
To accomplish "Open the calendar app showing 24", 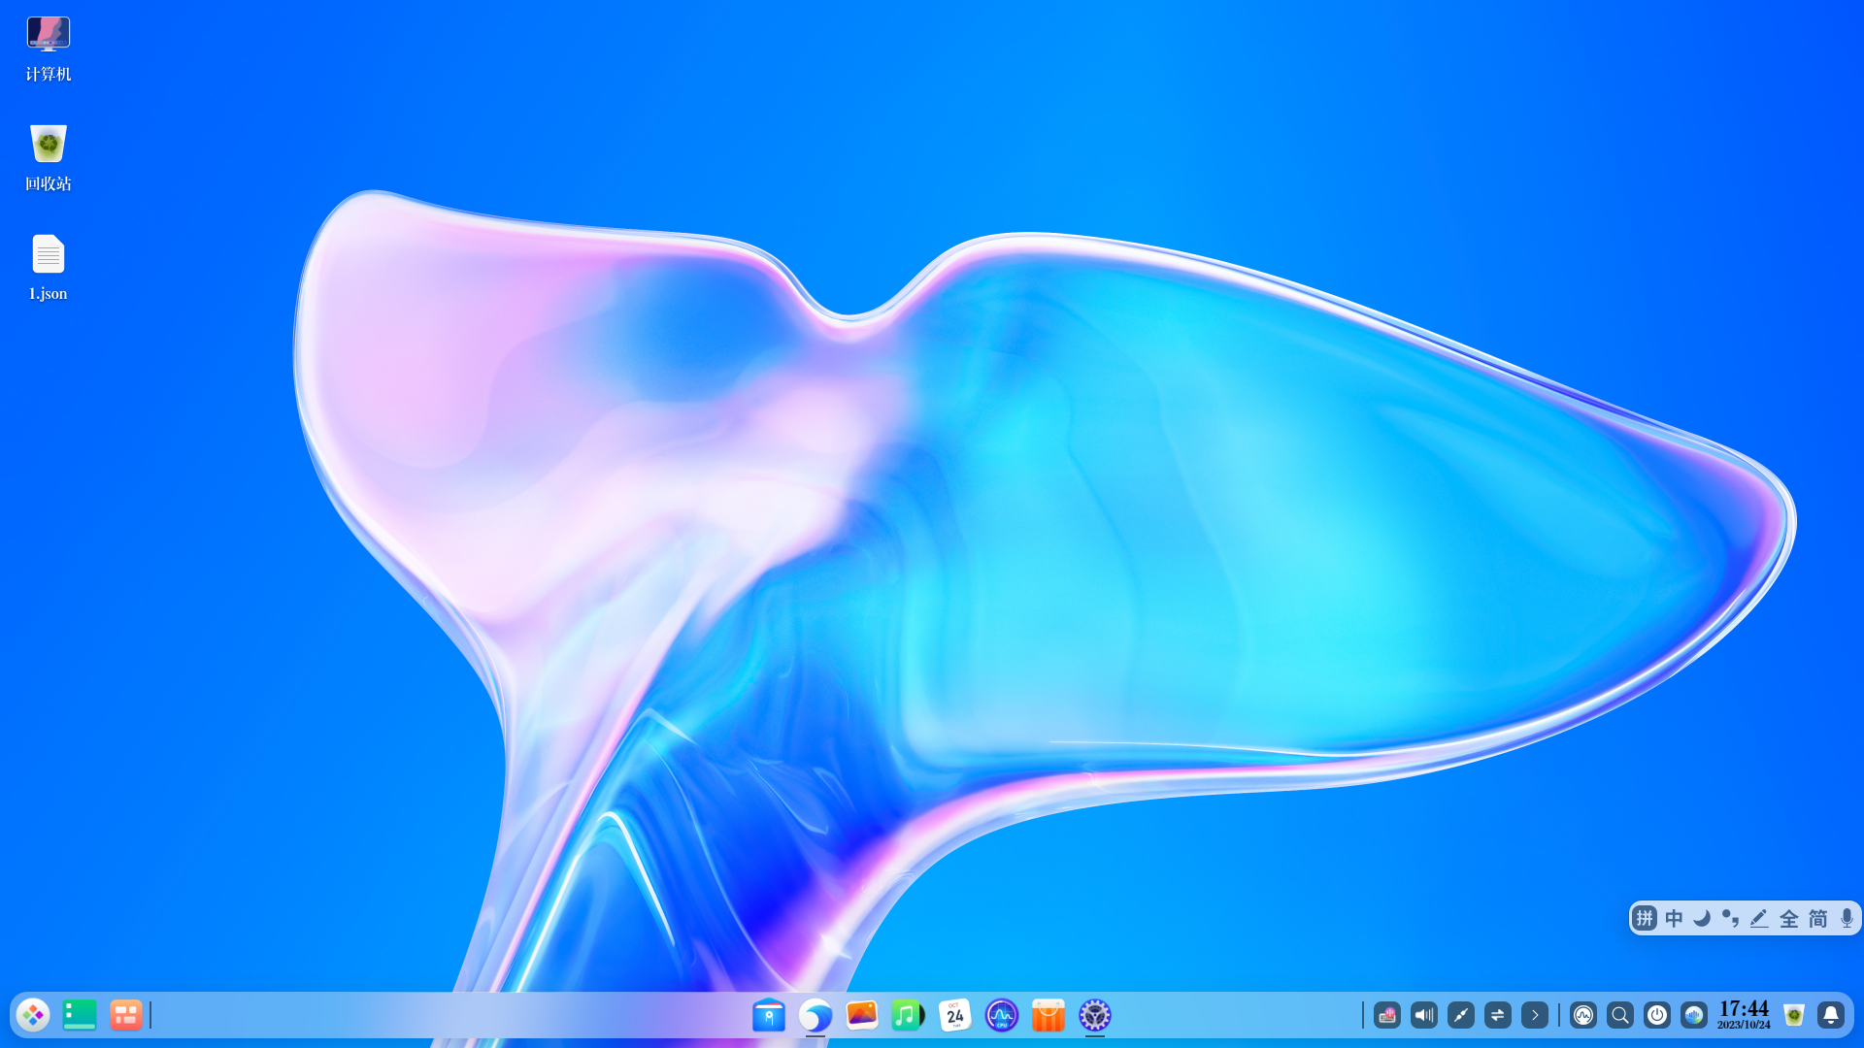I will [955, 1015].
